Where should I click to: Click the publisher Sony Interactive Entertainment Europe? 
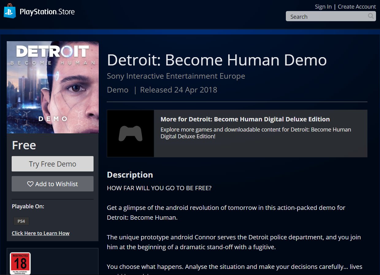176,76
